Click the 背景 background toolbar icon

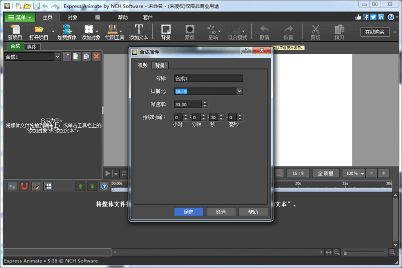coord(166,29)
